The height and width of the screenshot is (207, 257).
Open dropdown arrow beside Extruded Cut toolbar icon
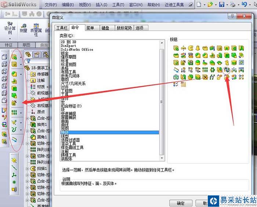21,64
